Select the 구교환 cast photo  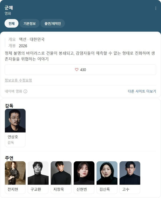(38, 173)
